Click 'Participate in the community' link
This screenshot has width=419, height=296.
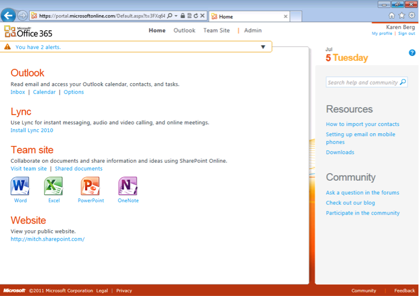(x=363, y=213)
